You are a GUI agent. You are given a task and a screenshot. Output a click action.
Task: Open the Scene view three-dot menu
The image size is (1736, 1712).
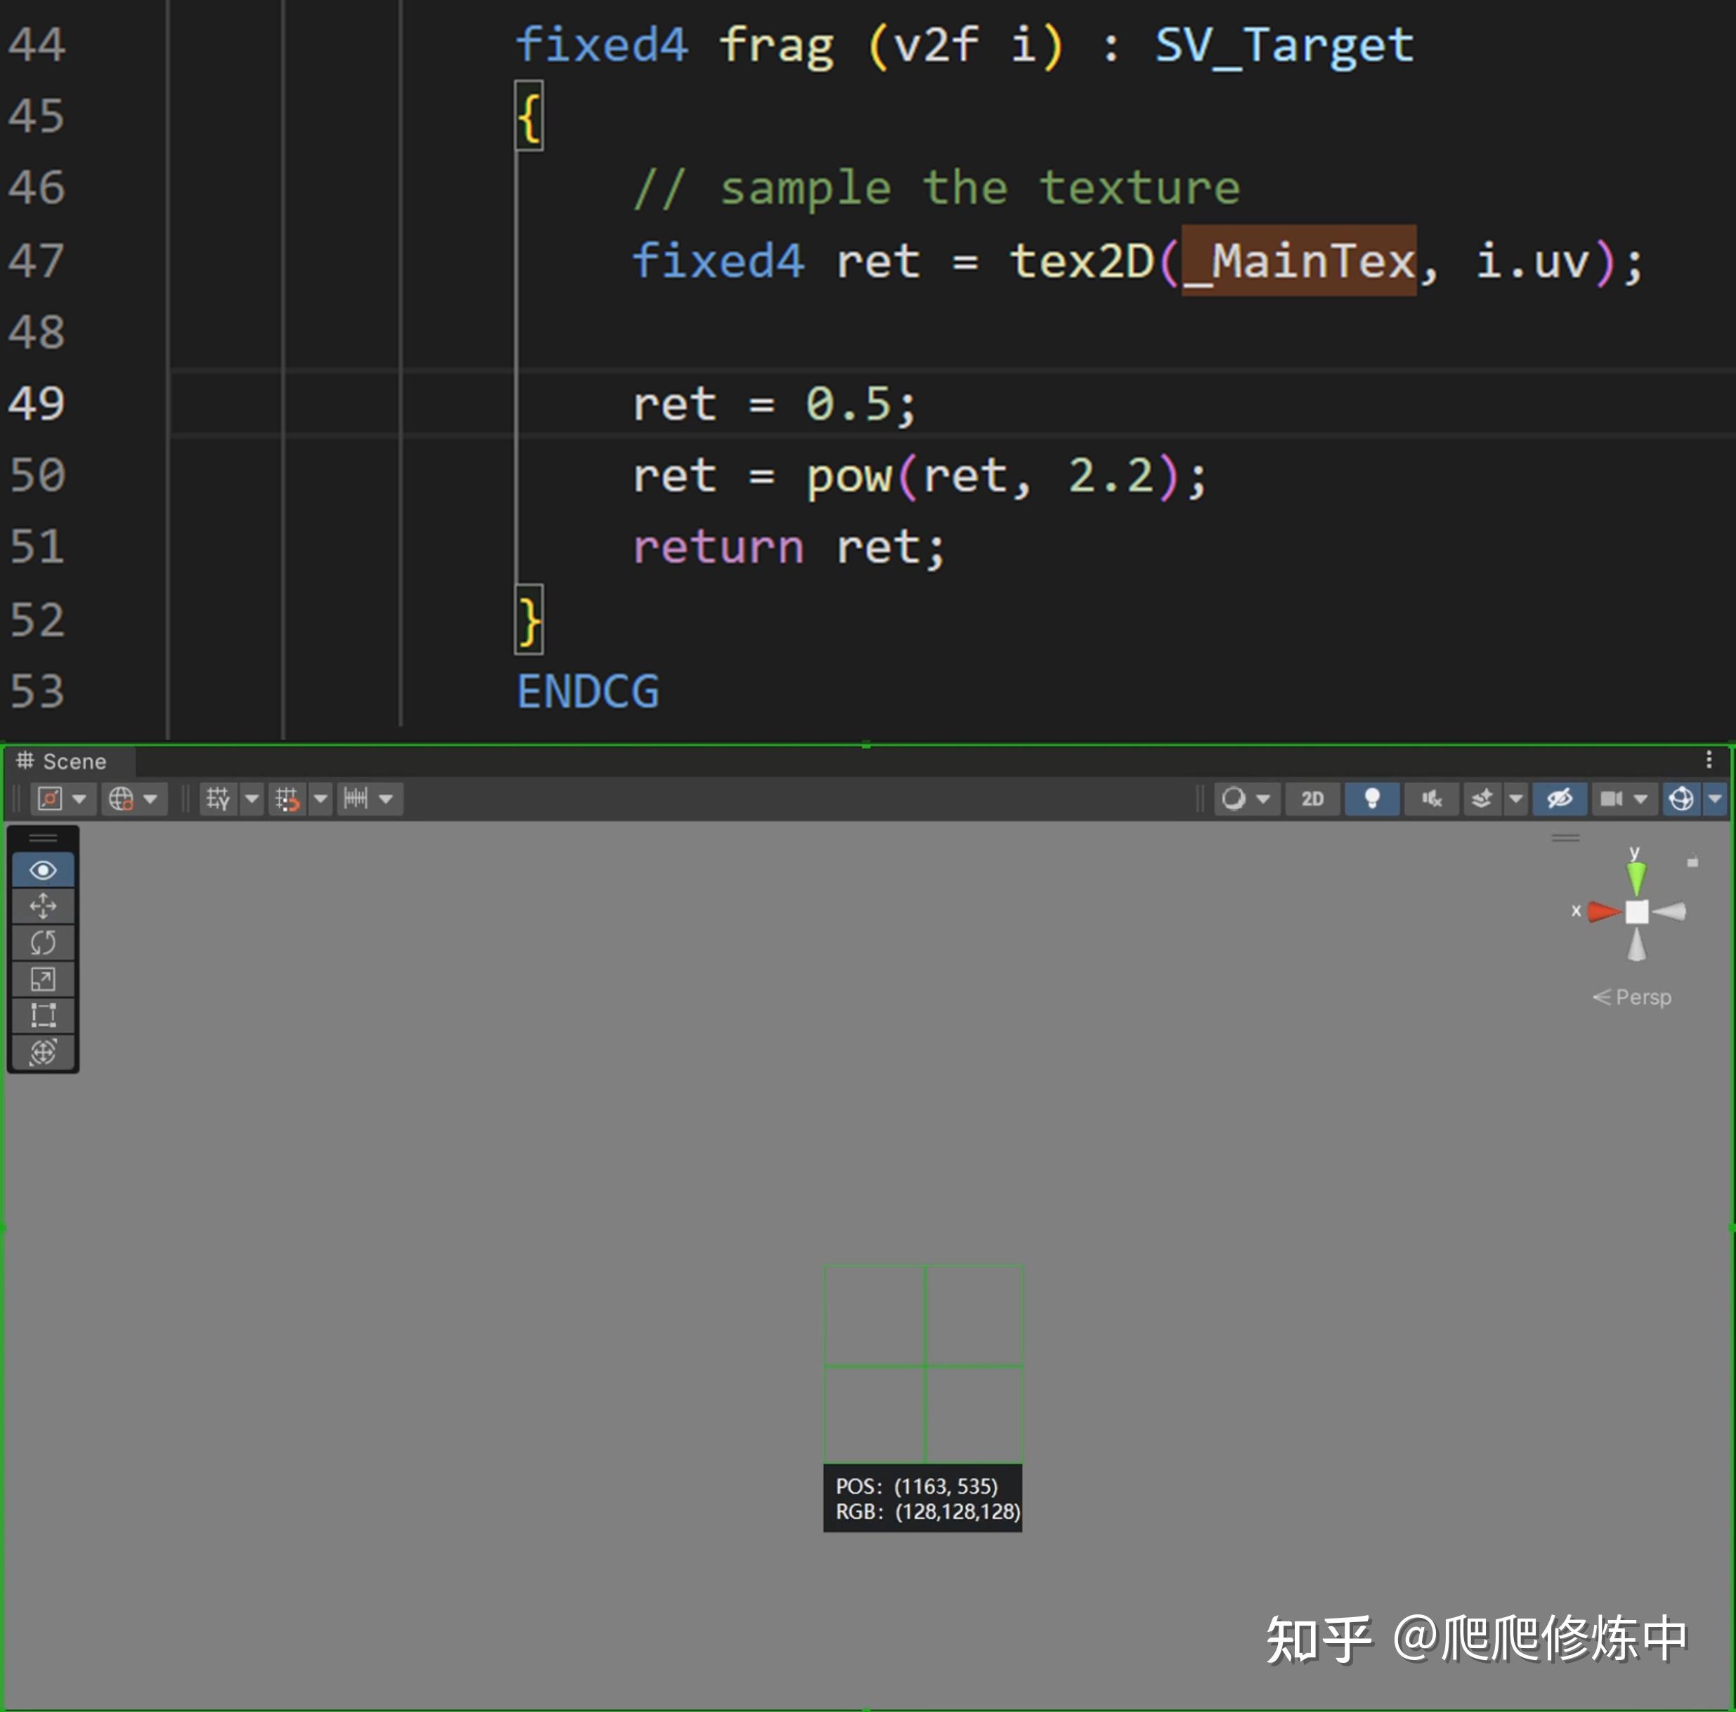point(1709,760)
